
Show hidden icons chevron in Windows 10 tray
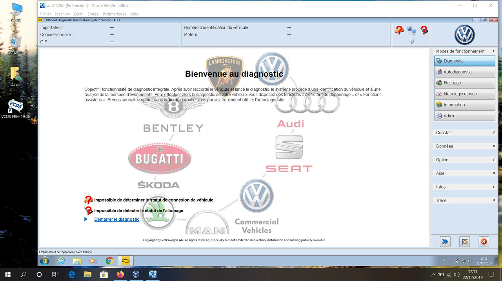coord(433,274)
